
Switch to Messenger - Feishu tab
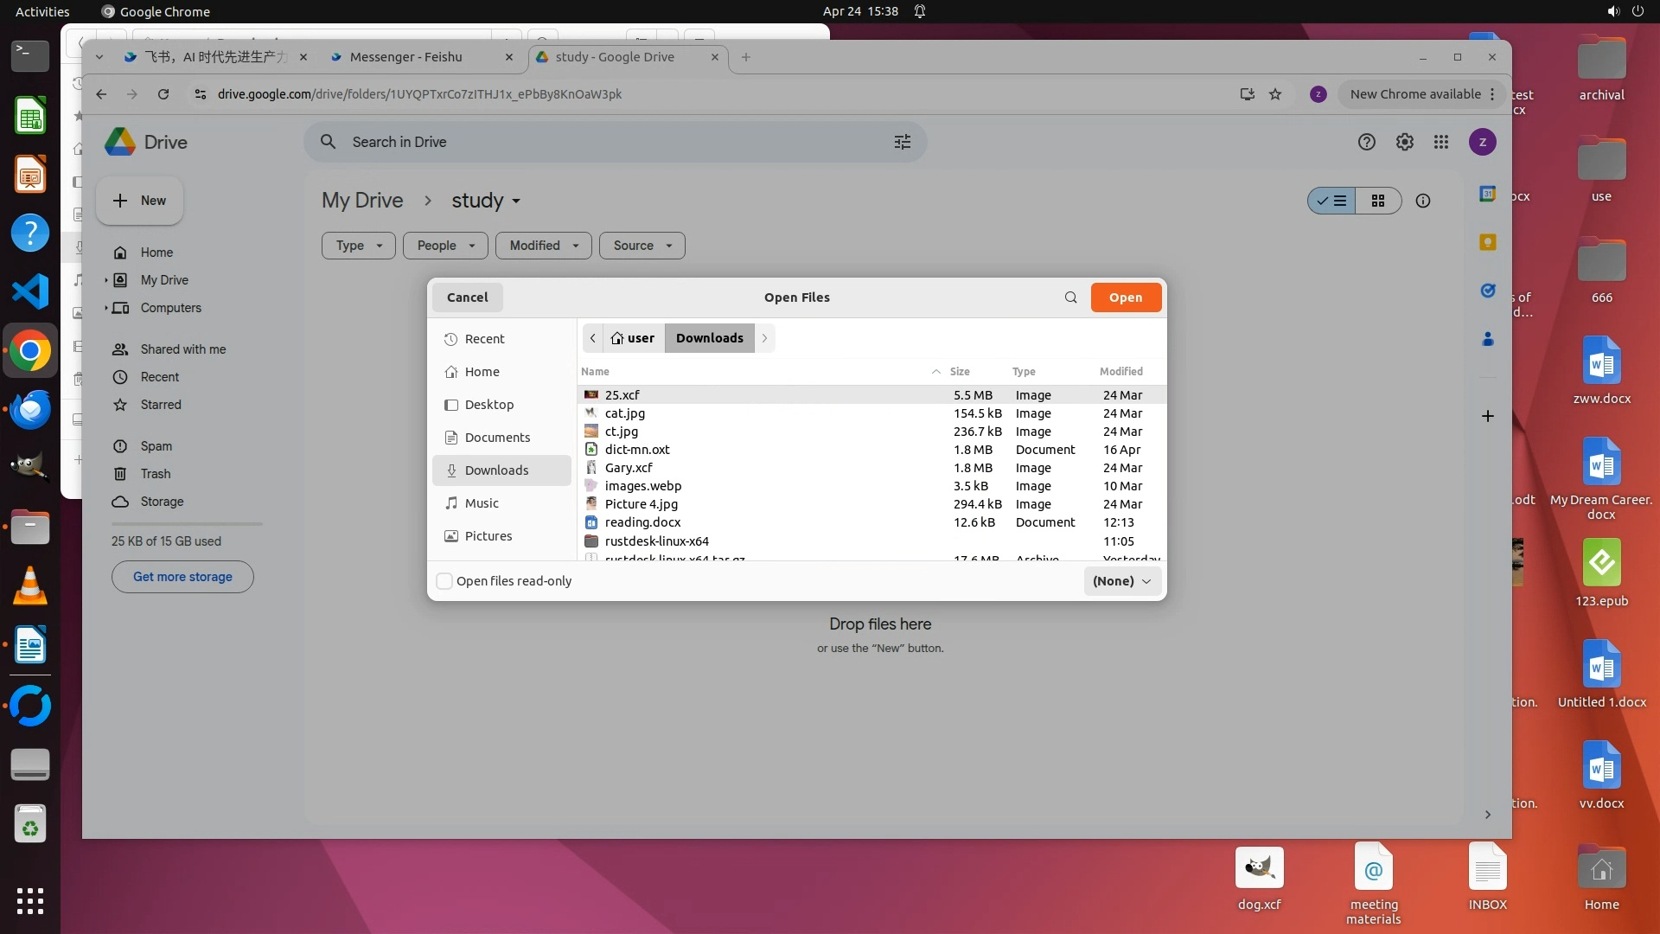point(406,57)
